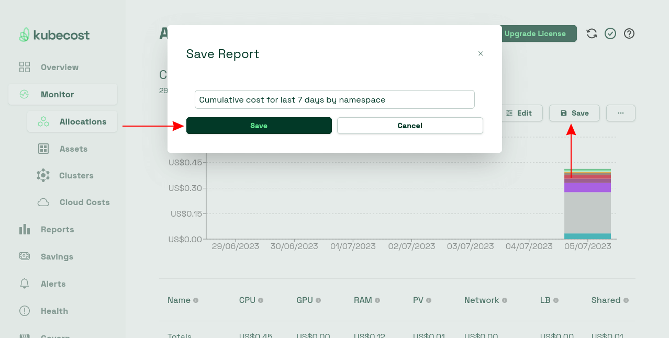Select the Allocations icon in sidebar
The height and width of the screenshot is (338, 669).
(44, 121)
